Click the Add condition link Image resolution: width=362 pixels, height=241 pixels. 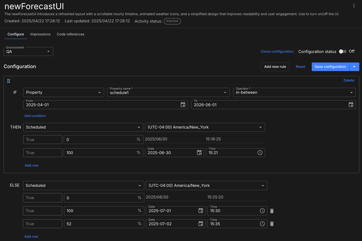pyautogui.click(x=35, y=116)
